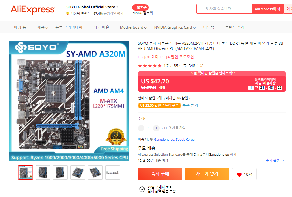This screenshot has height=197, width=292.
Task: Click the 카트에 넣기 add to cart button
Action: 207,174
